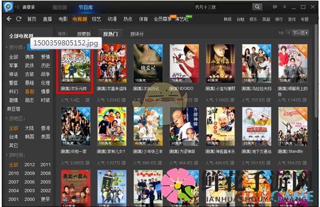Viewport: 320px width, 207px height.
Task: Click the PPTV logo icon
Action: click(8, 7)
